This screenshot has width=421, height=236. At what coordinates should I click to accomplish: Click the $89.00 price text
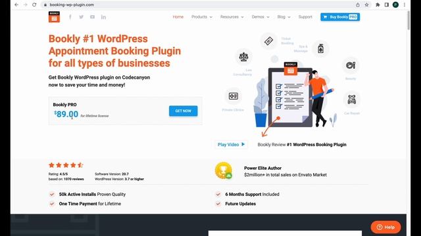66,114
